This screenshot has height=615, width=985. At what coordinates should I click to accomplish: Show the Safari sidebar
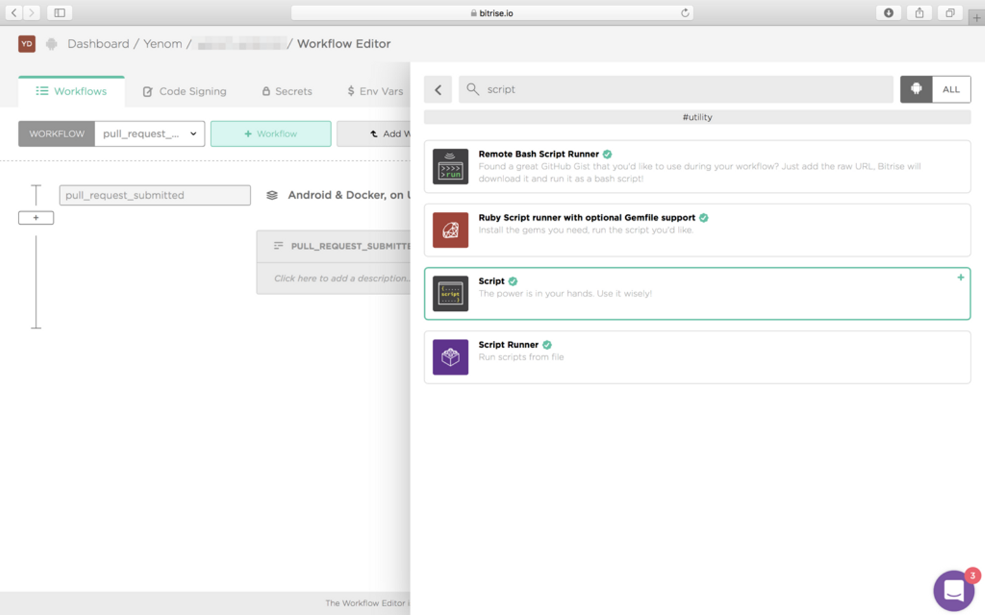(60, 13)
